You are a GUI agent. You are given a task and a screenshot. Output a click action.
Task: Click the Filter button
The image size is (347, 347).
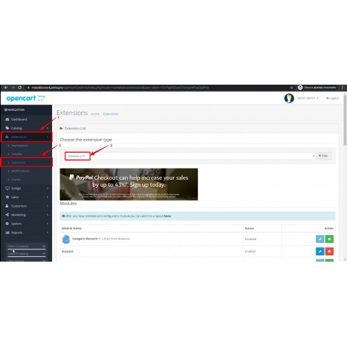point(323,156)
